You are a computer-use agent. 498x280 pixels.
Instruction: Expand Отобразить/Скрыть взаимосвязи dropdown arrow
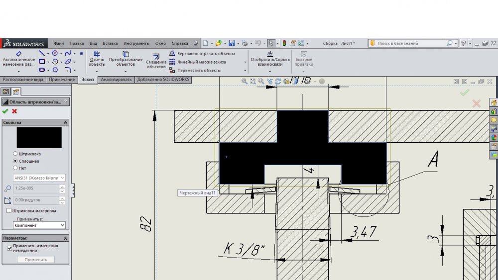point(270,71)
